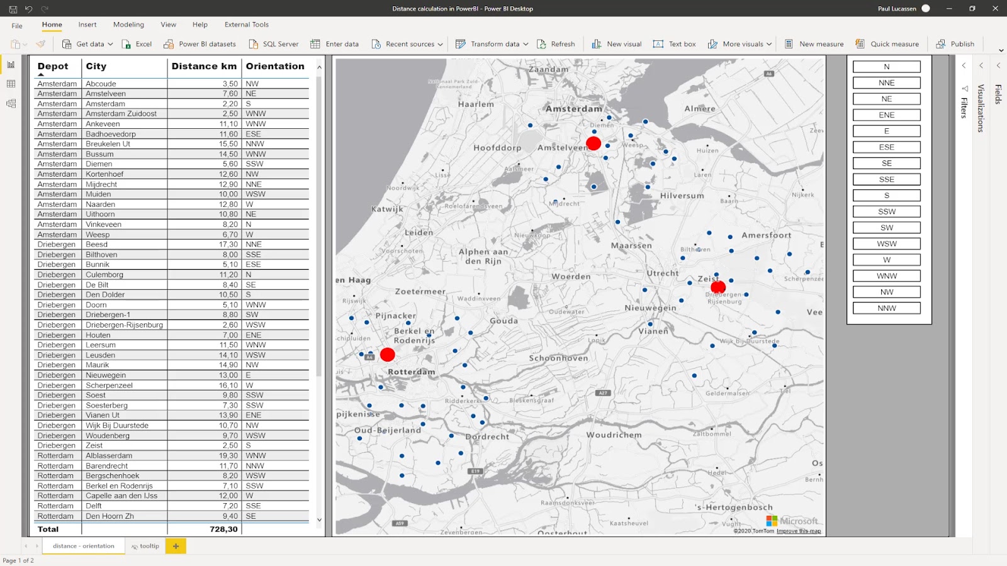This screenshot has width=1007, height=566.
Task: Click the Improve this map link
Action: click(x=799, y=531)
